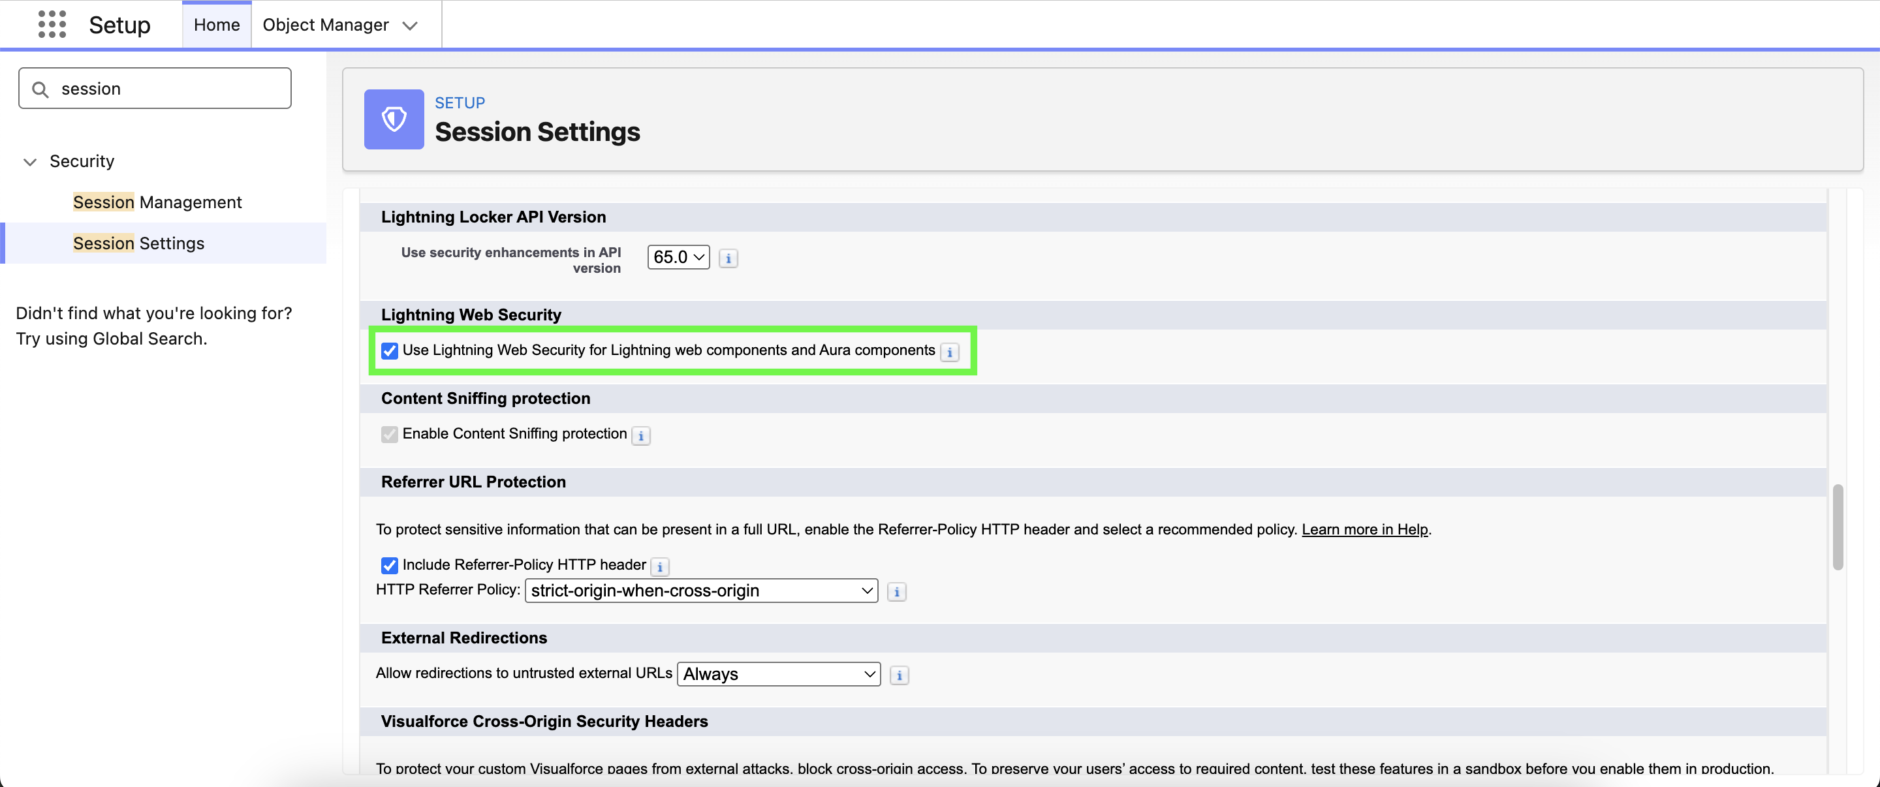The width and height of the screenshot is (1880, 787).
Task: Collapse the Security tree section
Action: (30, 162)
